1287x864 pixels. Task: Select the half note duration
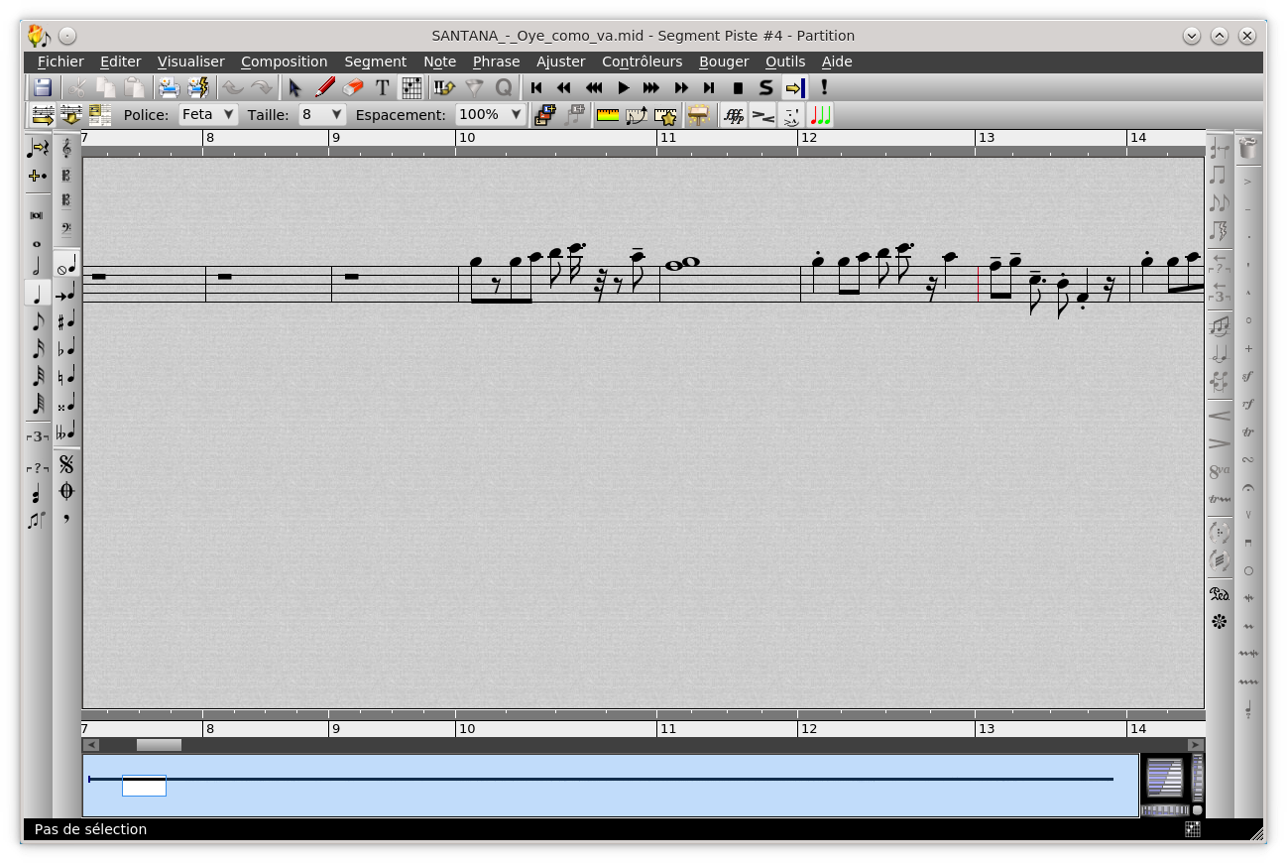pyautogui.click(x=38, y=267)
